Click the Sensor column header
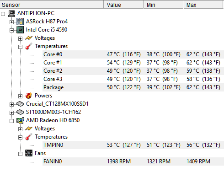 [52, 5]
